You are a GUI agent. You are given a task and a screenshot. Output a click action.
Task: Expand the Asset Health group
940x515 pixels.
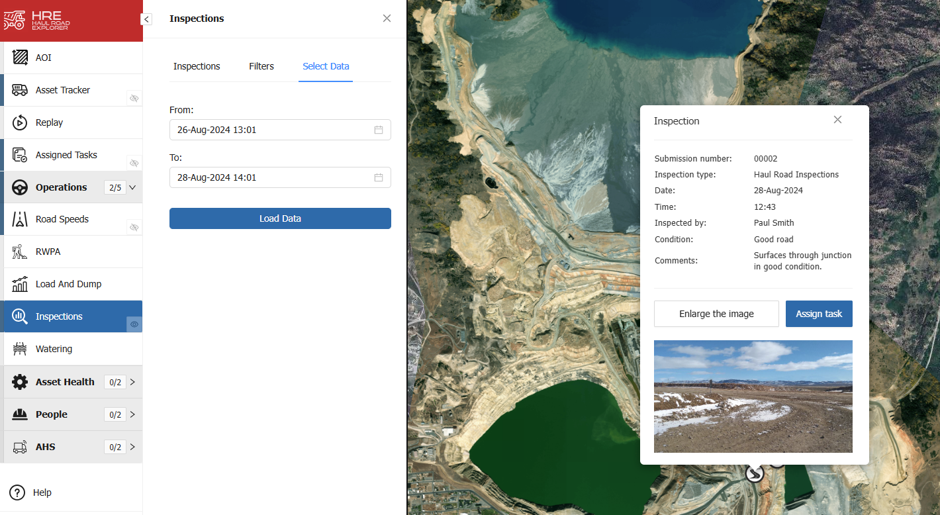[132, 382]
